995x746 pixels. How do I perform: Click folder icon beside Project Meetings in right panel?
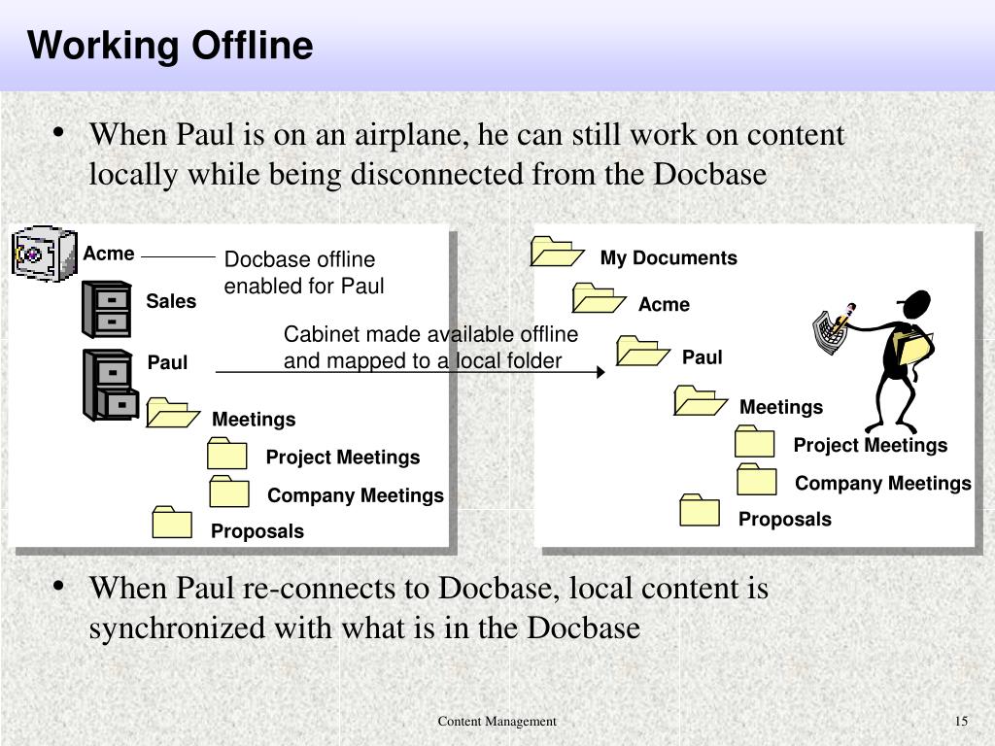pos(754,441)
